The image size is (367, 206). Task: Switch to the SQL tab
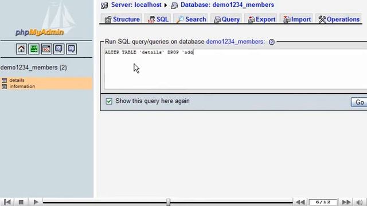click(x=158, y=19)
